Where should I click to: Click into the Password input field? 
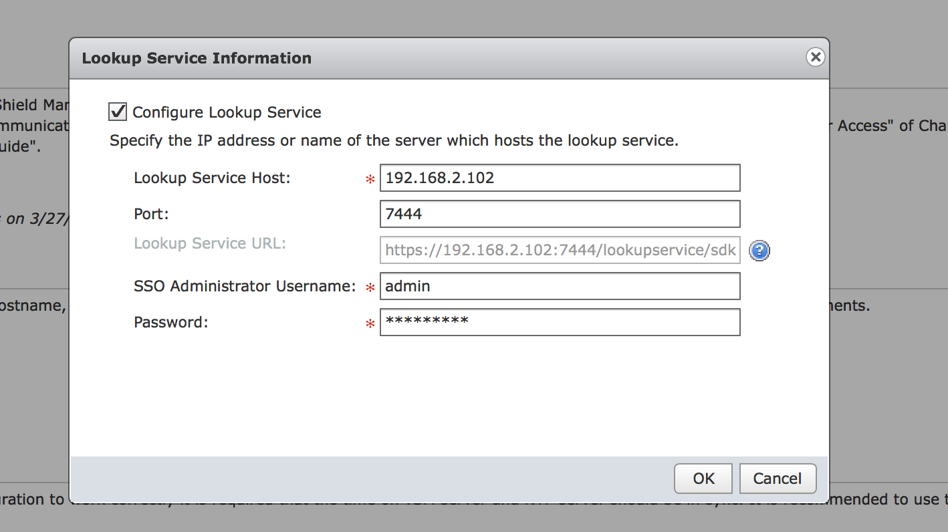560,322
